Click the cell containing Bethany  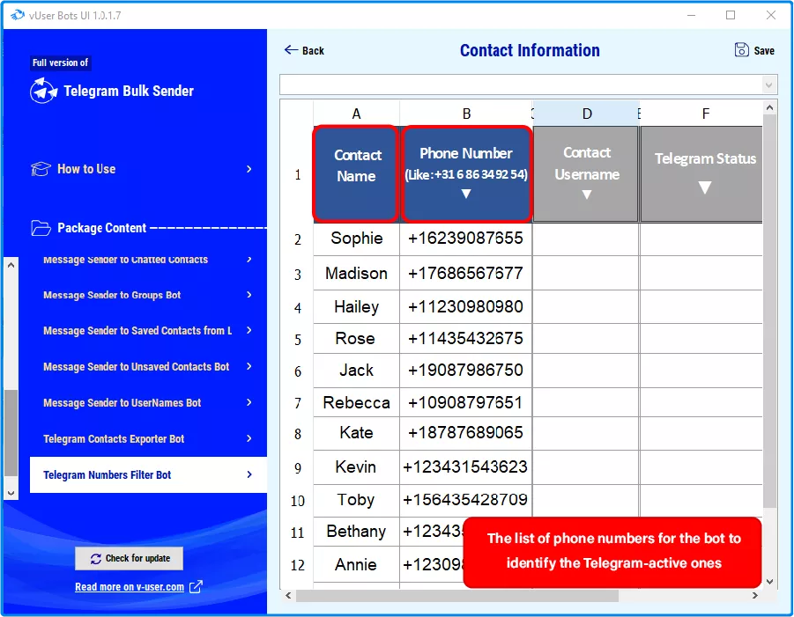pyautogui.click(x=357, y=532)
